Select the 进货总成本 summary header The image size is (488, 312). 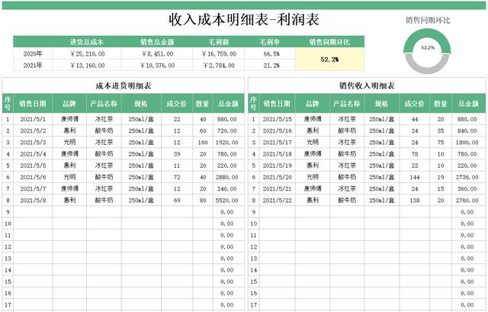tap(86, 42)
